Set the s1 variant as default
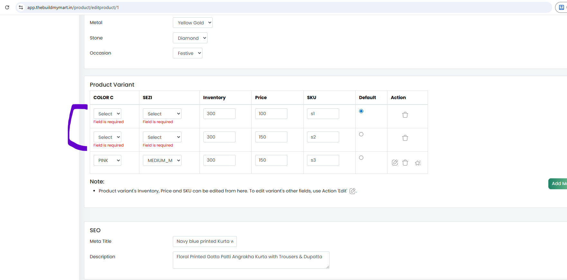The width and height of the screenshot is (567, 280). point(361,111)
